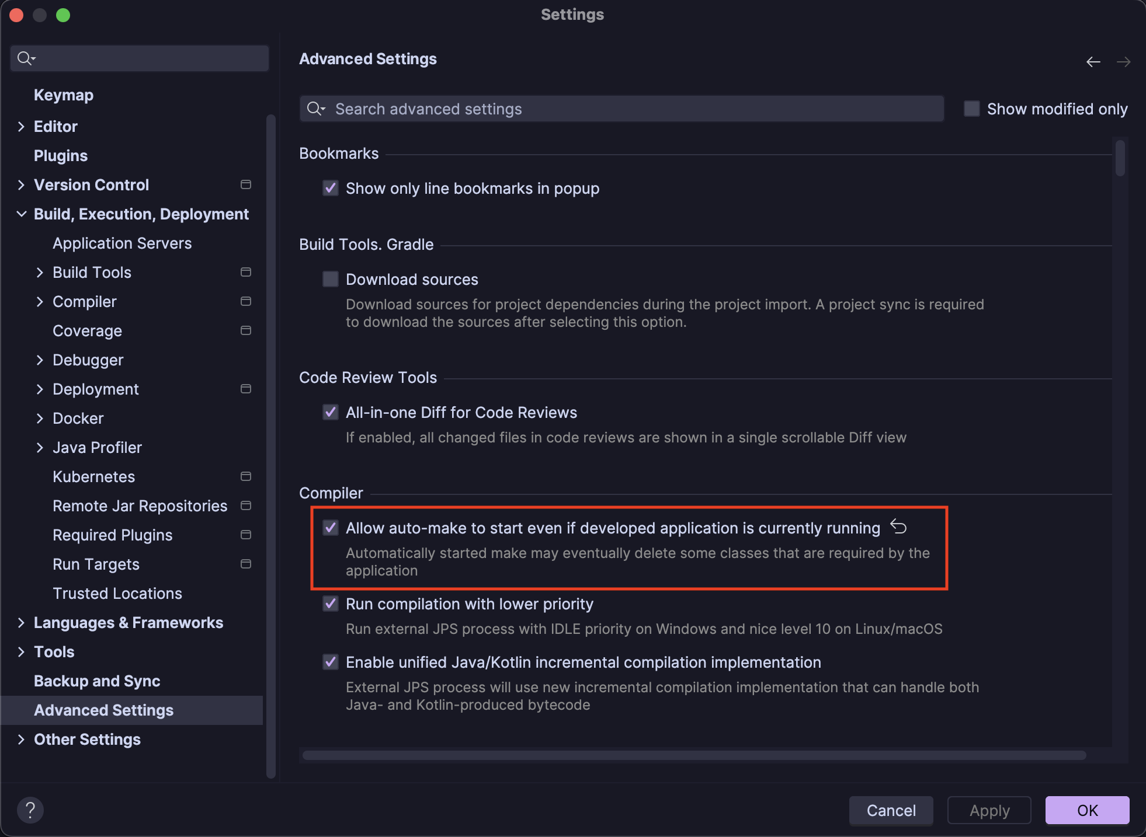Focus the Search advanced settings field
The height and width of the screenshot is (837, 1146).
[631, 109]
